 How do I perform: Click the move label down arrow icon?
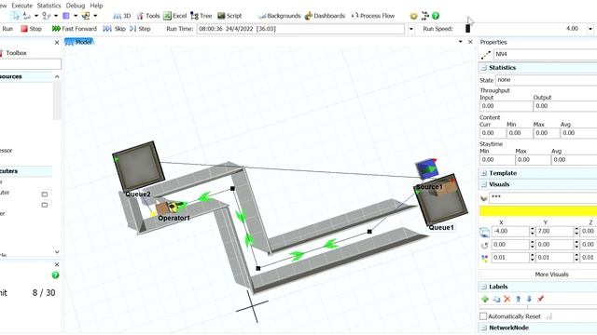[x=529, y=299]
